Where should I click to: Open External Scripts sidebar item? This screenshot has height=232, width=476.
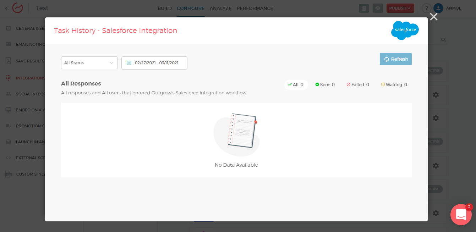click(x=26, y=158)
